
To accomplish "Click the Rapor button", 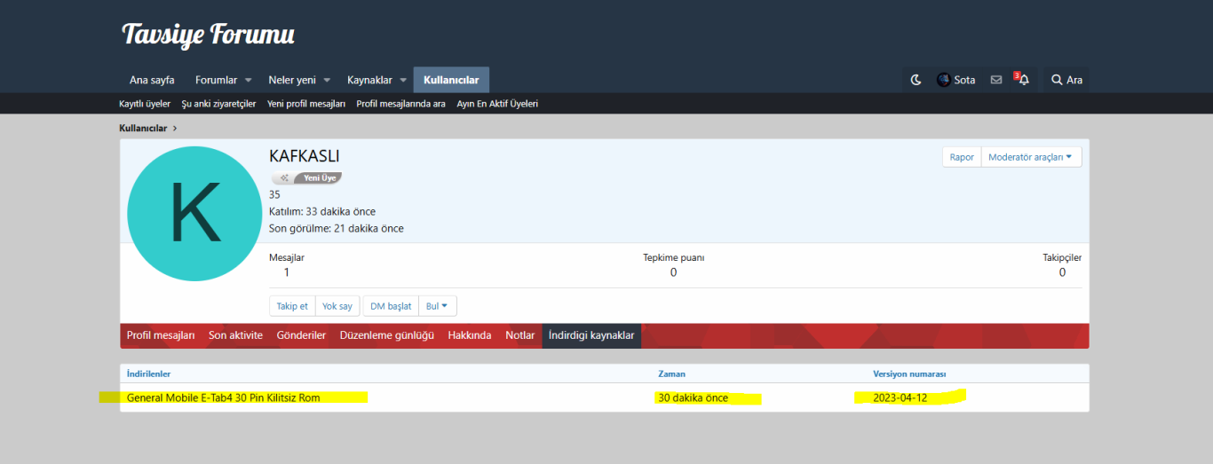I will 962,157.
